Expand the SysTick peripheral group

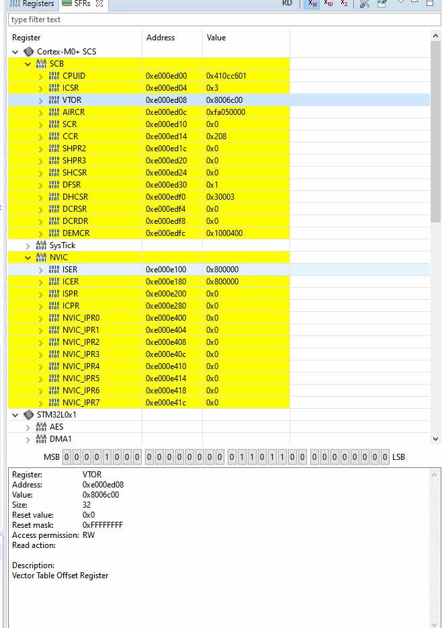28,245
